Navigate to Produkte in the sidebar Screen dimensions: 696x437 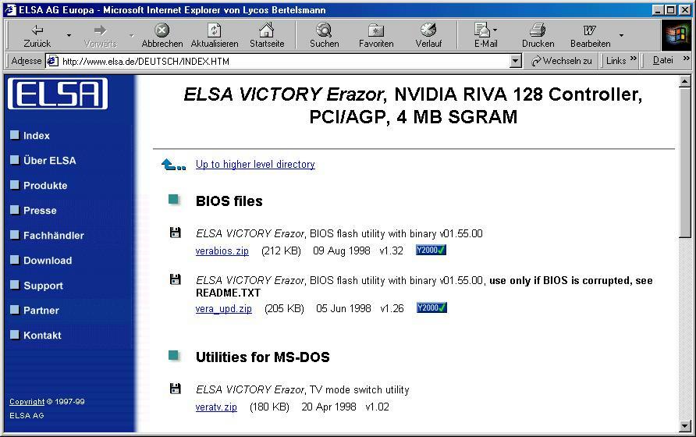45,186
